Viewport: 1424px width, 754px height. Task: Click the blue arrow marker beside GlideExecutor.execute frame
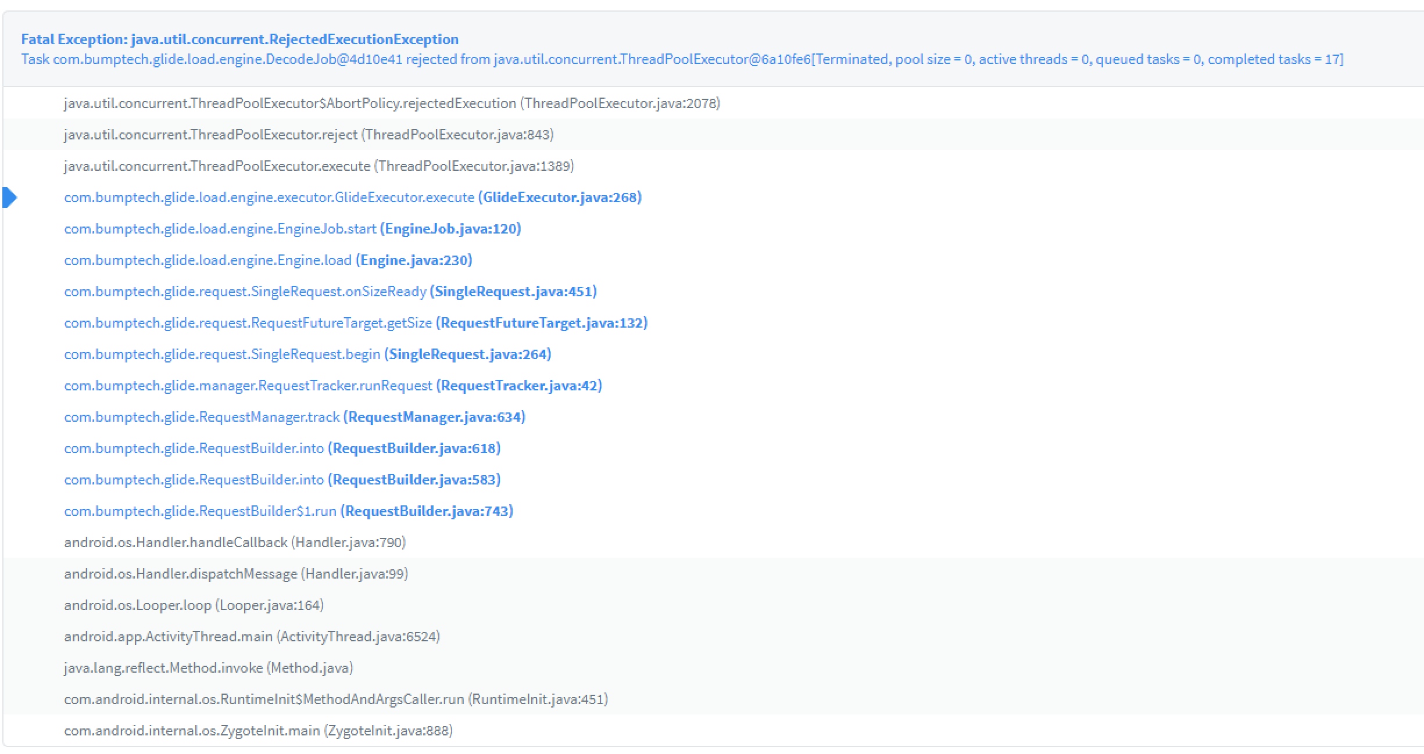[11, 198]
